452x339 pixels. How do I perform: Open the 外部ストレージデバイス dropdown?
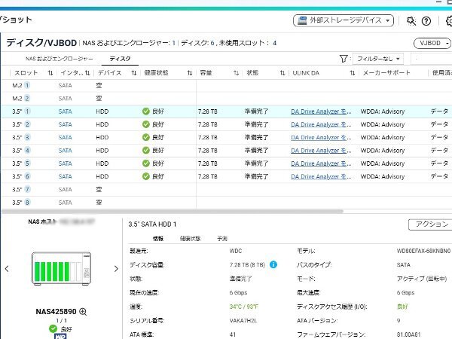(x=344, y=20)
